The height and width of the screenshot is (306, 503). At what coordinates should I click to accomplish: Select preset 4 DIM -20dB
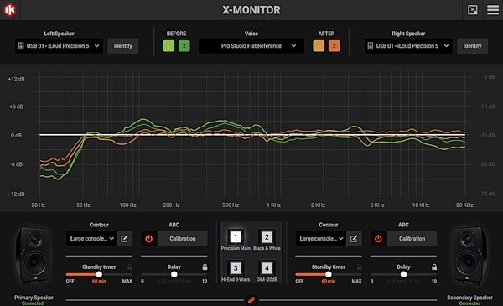pos(267,268)
